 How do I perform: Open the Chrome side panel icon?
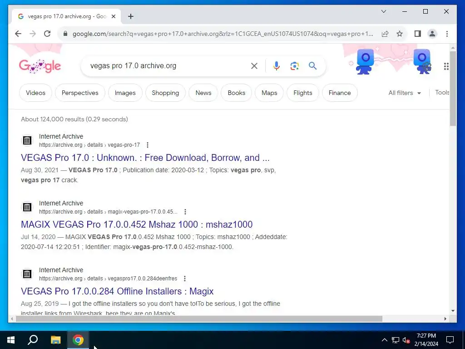click(x=418, y=34)
